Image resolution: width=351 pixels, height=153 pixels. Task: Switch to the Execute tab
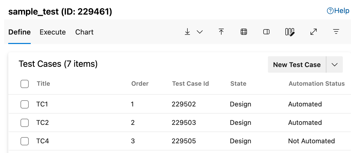click(52, 32)
